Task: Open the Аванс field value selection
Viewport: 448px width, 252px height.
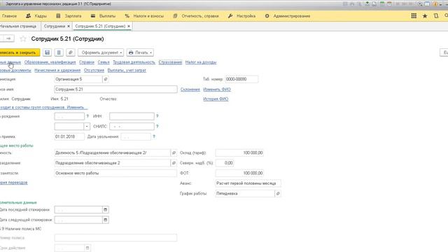Action: (x=248, y=183)
